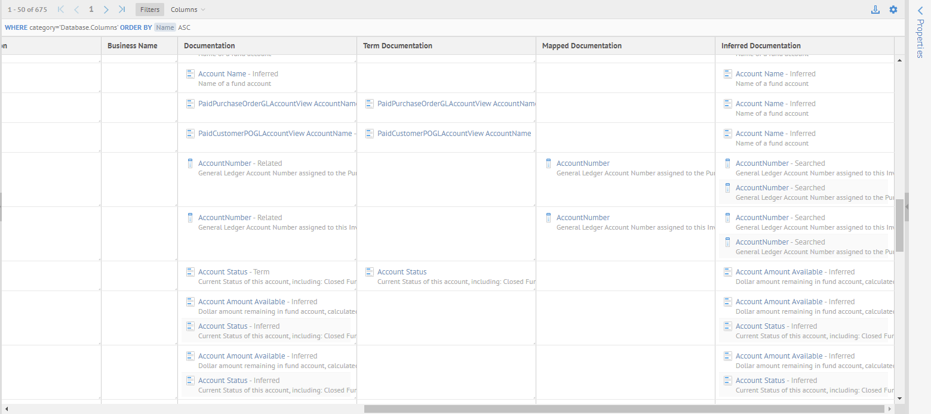Click icon beside PaidCustomerPOGLAccountView AccountName in Term Documentation

point(370,134)
